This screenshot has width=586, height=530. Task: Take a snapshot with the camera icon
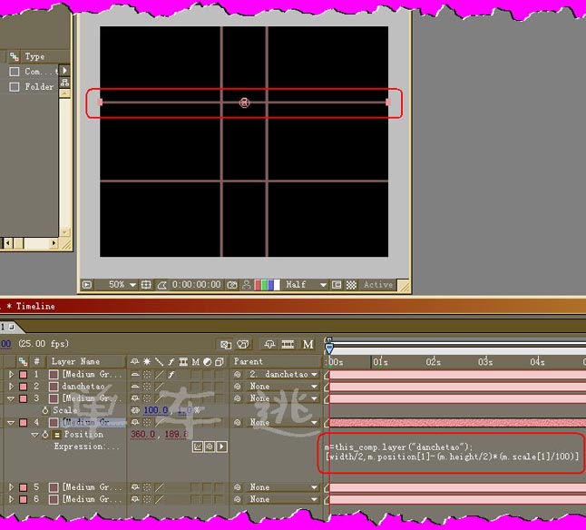[x=231, y=285]
